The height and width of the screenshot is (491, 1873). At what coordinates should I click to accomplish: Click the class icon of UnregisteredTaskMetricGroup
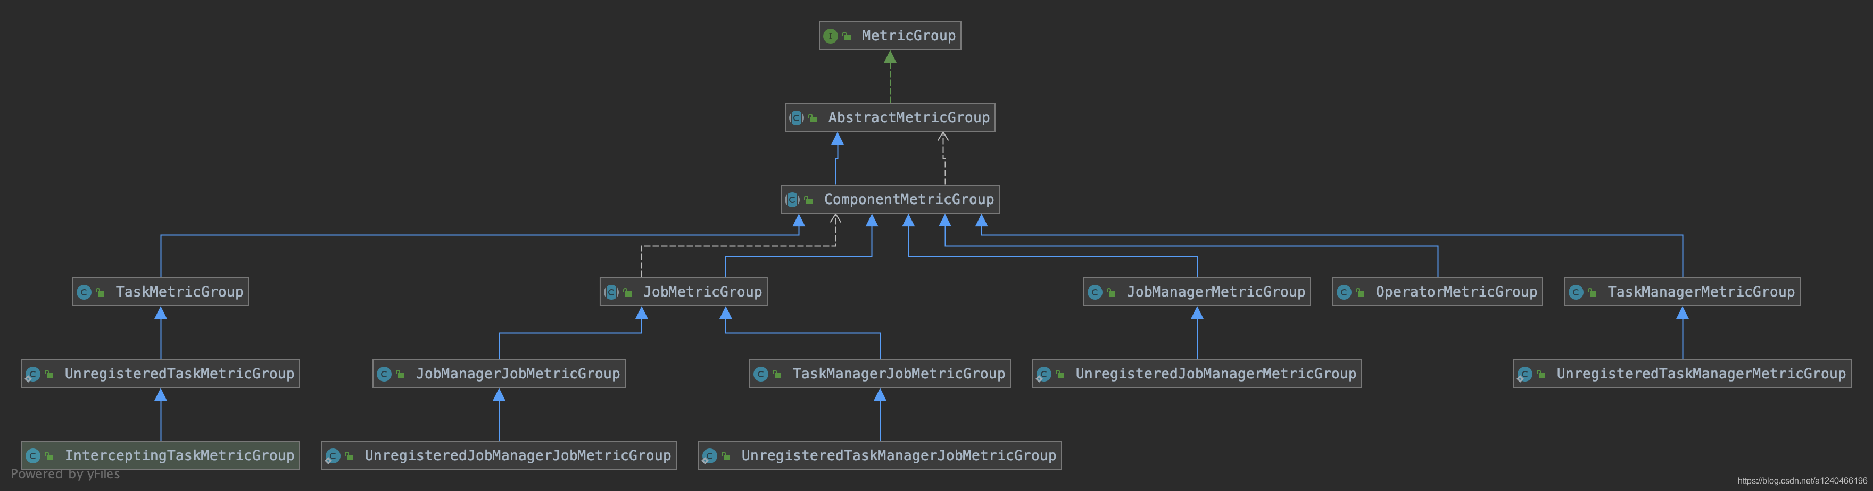pos(32,374)
